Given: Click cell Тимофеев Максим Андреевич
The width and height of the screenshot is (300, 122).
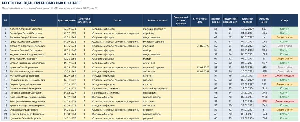Looking at the screenshot, I should coord(33,101).
